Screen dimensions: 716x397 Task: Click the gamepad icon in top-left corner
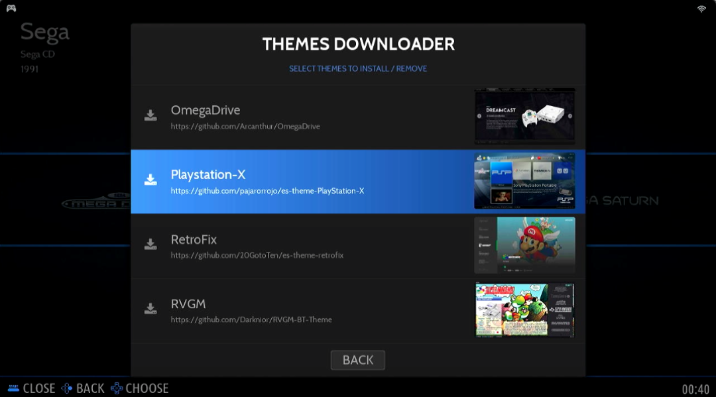pos(11,8)
